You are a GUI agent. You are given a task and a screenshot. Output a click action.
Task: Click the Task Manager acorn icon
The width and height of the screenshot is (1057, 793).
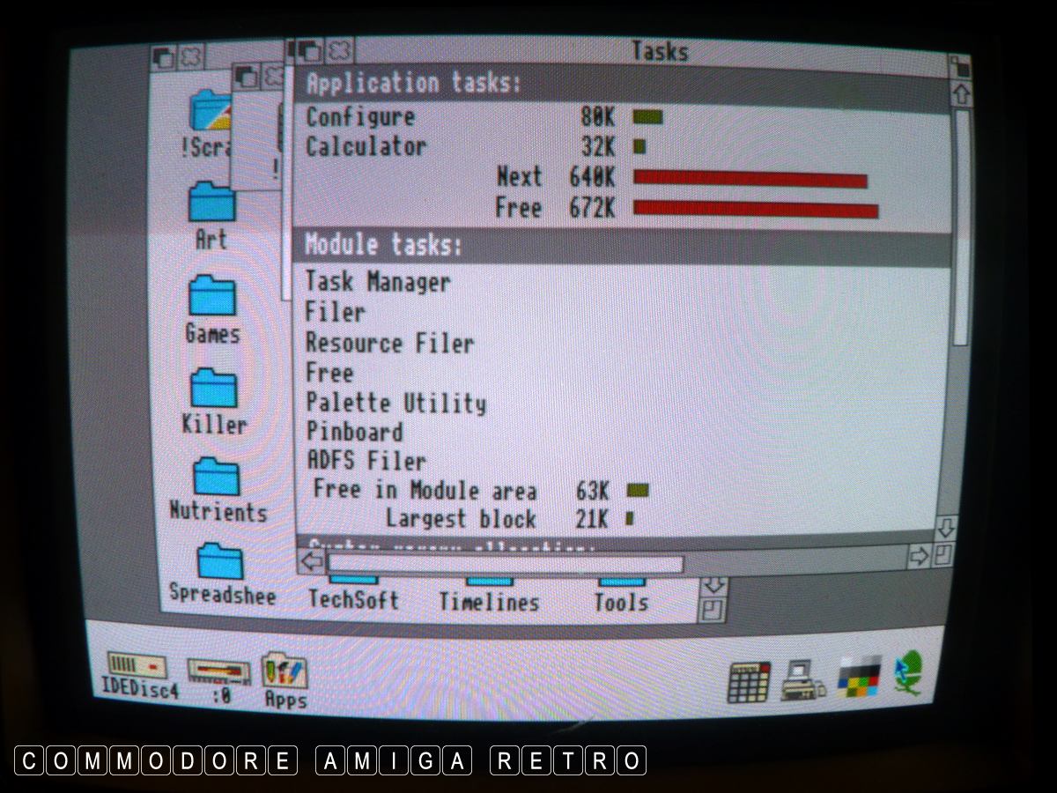pyautogui.click(x=910, y=672)
